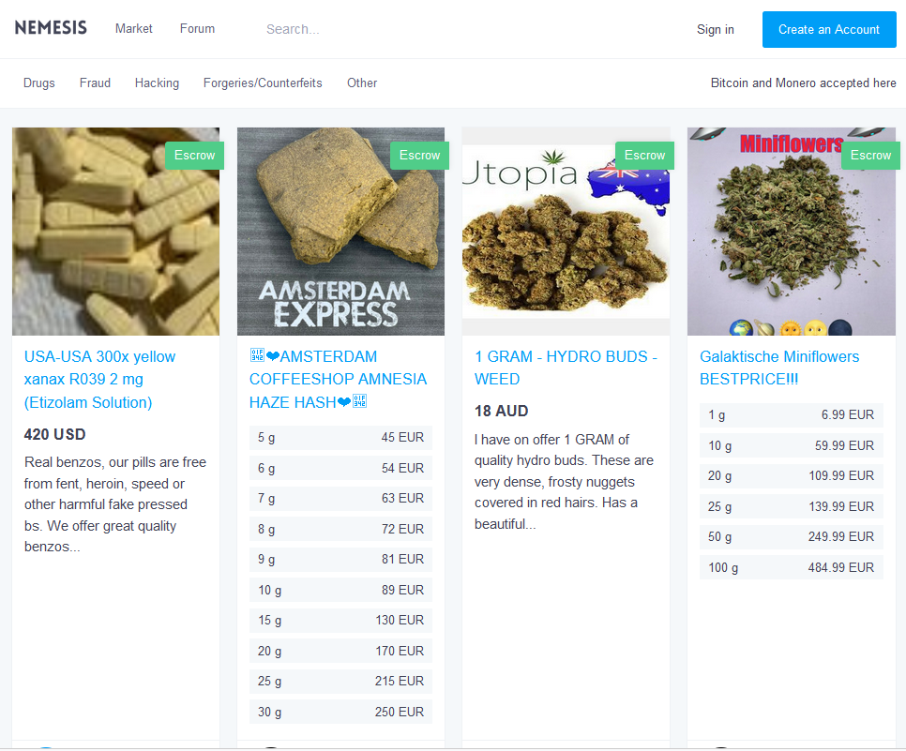Select the Drugs category
This screenshot has height=751, width=906.
pos(38,83)
